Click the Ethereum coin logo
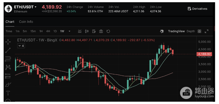Viewport: 219px width, 104px height. (x=9, y=9)
